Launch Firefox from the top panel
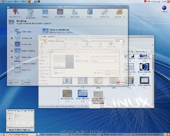 pyautogui.click(x=29, y=1)
